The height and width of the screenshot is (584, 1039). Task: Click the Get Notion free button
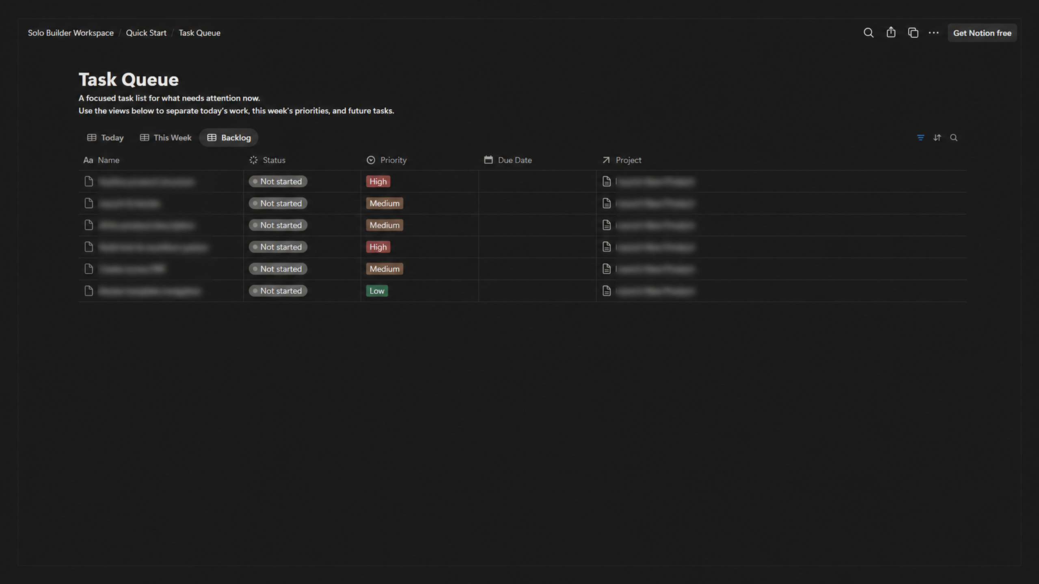pyautogui.click(x=982, y=33)
